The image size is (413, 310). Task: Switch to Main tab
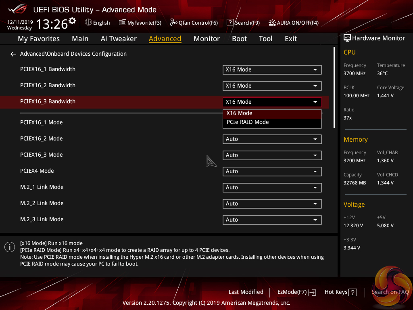coord(80,39)
